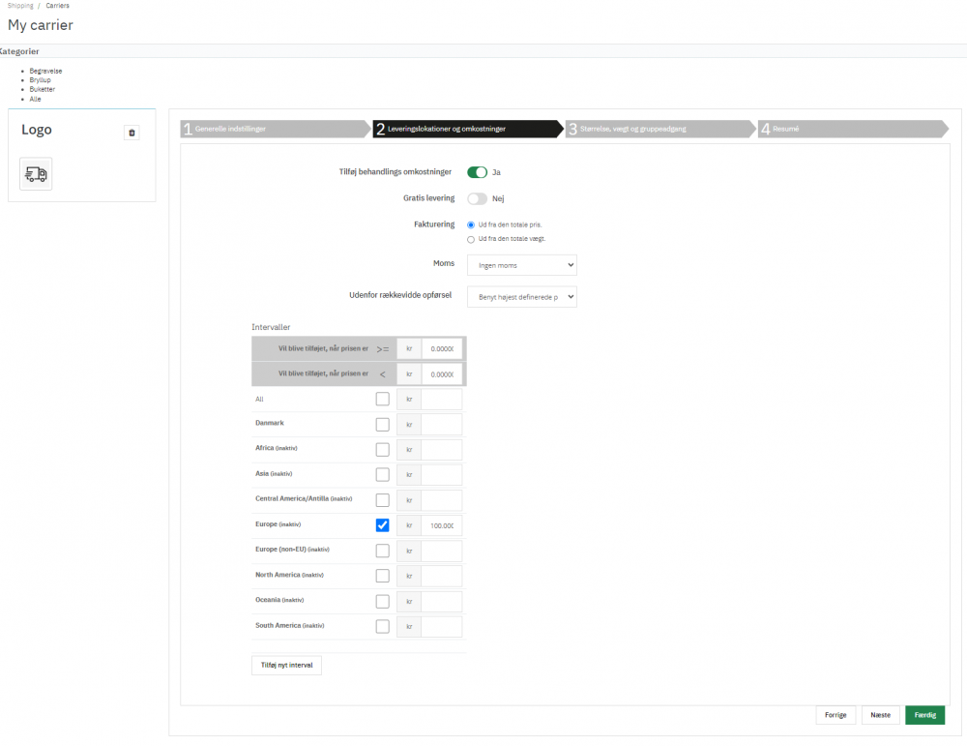967x746 pixels.
Task: Select billing Ud fra den totale pris
Action: click(471, 225)
